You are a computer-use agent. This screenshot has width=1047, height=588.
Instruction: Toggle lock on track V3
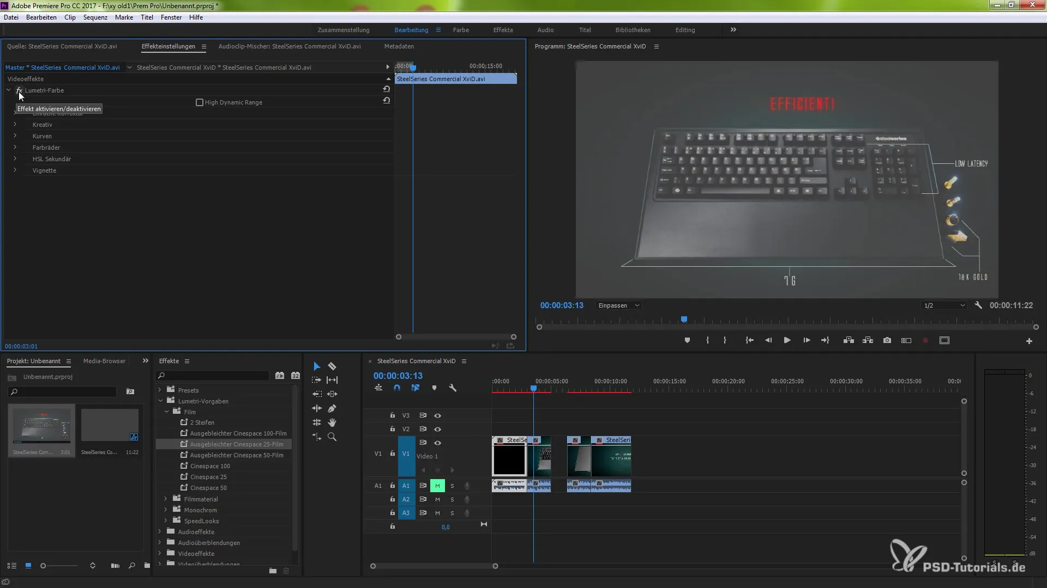[x=392, y=415]
